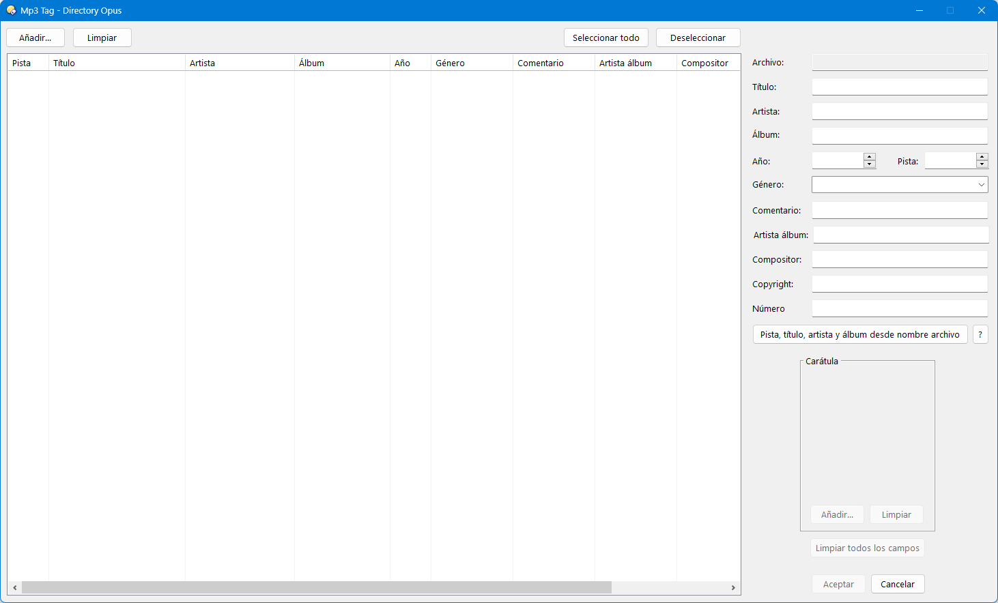Click the Artista column header
The height and width of the screenshot is (603, 998).
tap(239, 63)
